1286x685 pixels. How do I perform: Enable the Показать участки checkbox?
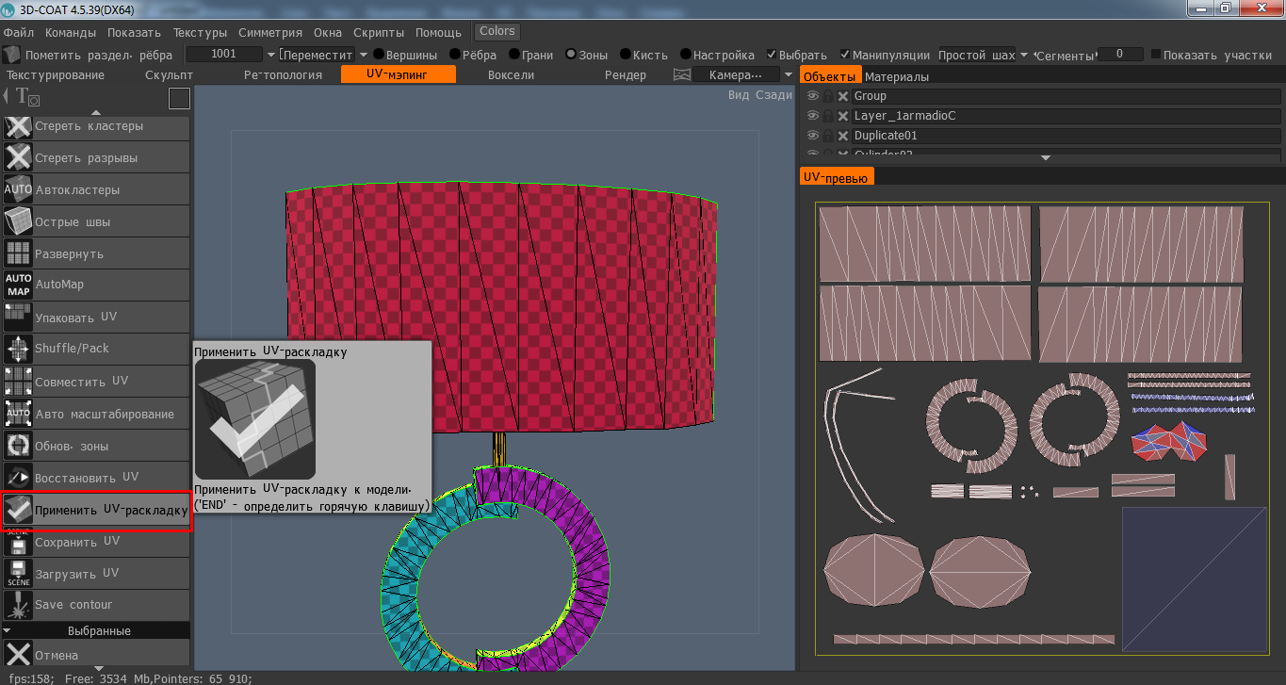[x=1156, y=55]
